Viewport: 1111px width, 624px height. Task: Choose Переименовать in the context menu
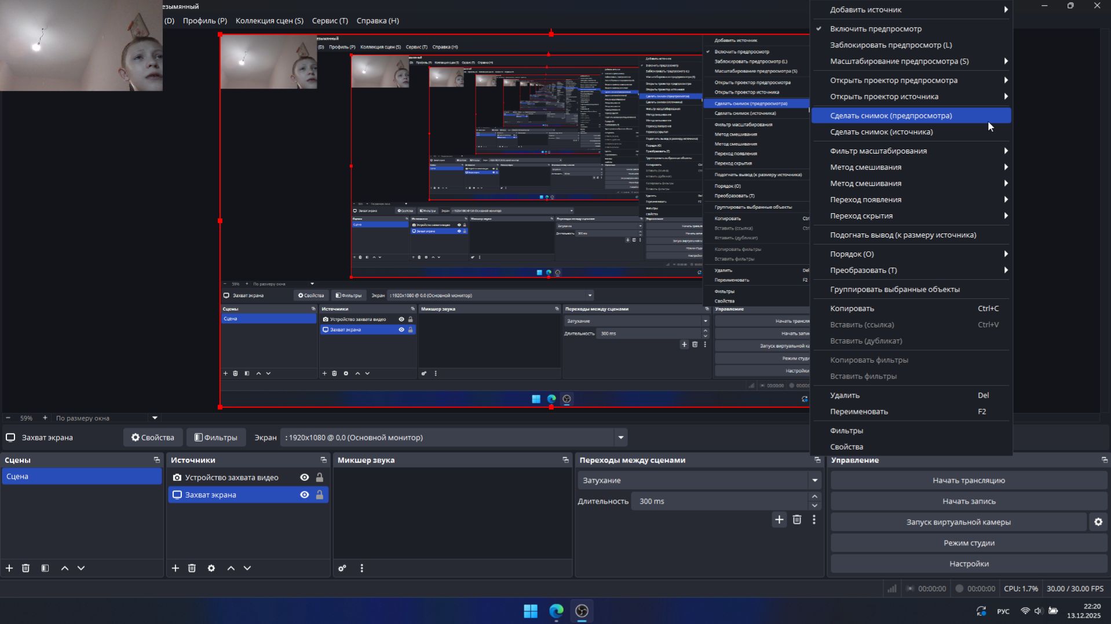858,411
